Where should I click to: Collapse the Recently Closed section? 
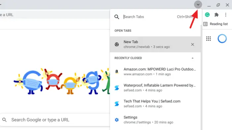pos(193,58)
